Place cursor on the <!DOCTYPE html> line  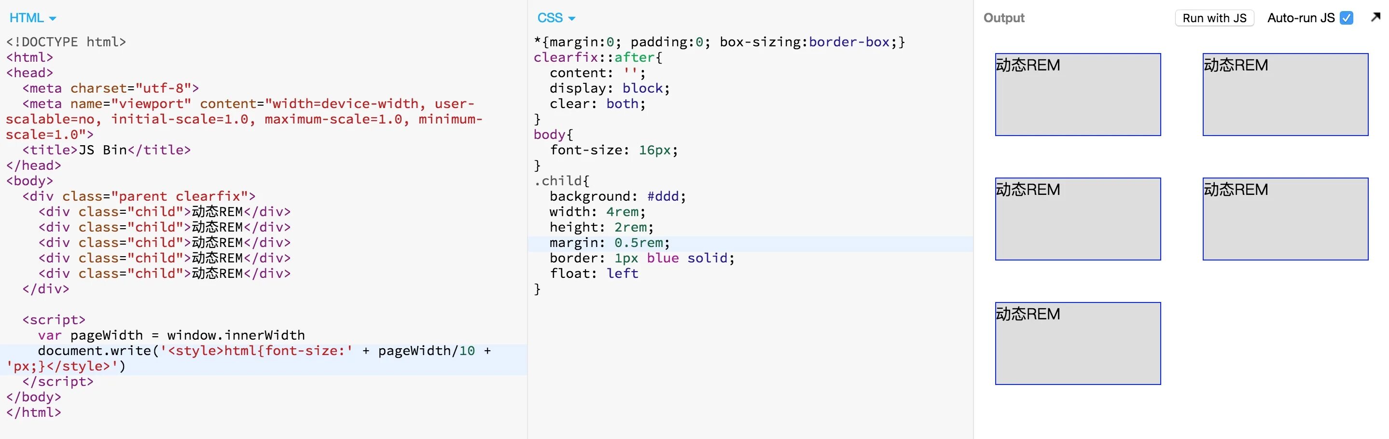tap(66, 42)
